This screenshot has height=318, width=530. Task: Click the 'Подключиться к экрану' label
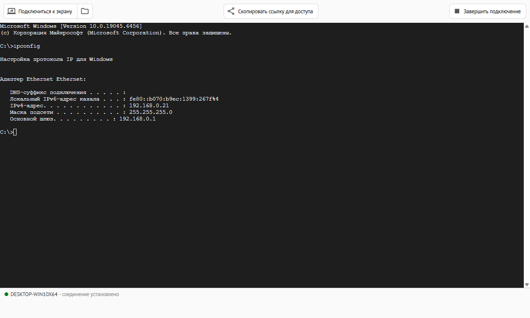45,12
